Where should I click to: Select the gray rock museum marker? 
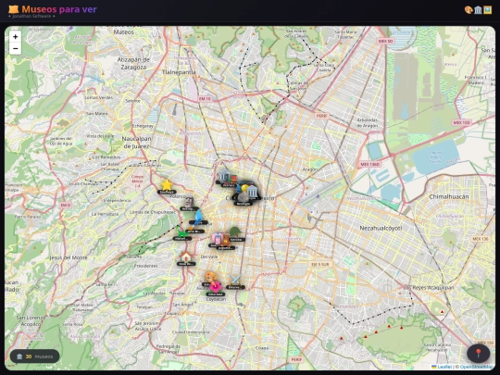[243, 196]
